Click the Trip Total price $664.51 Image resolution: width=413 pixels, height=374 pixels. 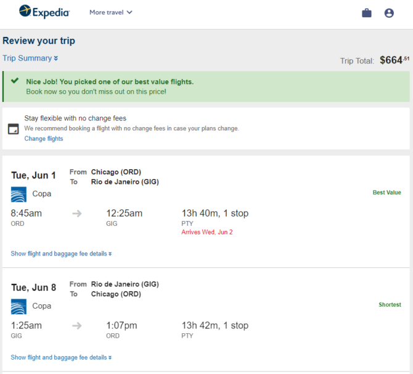click(x=395, y=60)
